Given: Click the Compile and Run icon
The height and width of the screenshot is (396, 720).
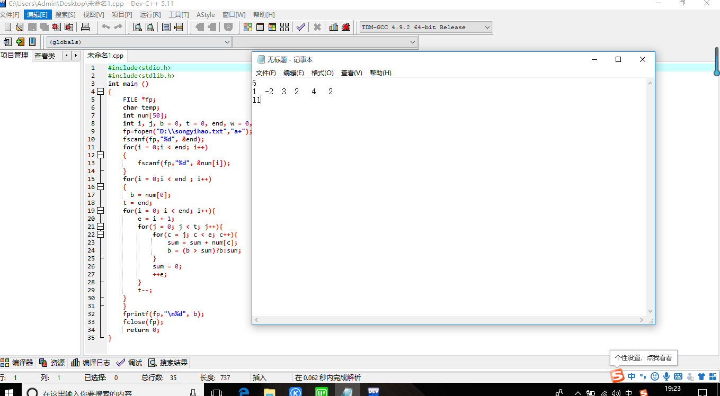Looking at the screenshot, I should click(x=272, y=27).
